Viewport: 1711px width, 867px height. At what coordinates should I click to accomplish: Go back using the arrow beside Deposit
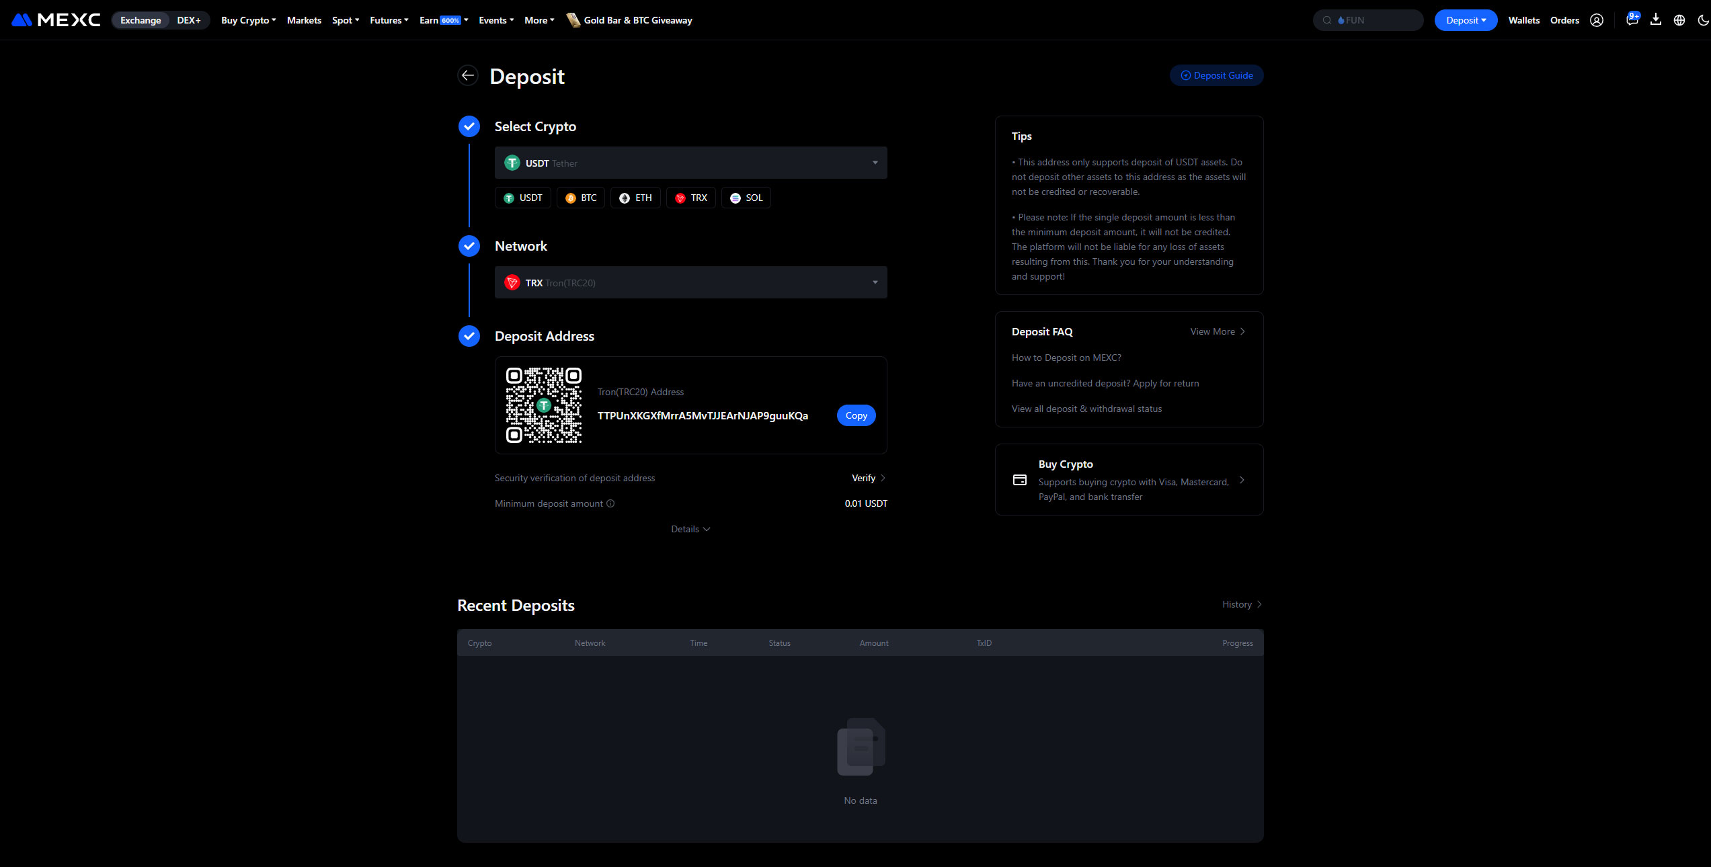tap(468, 75)
